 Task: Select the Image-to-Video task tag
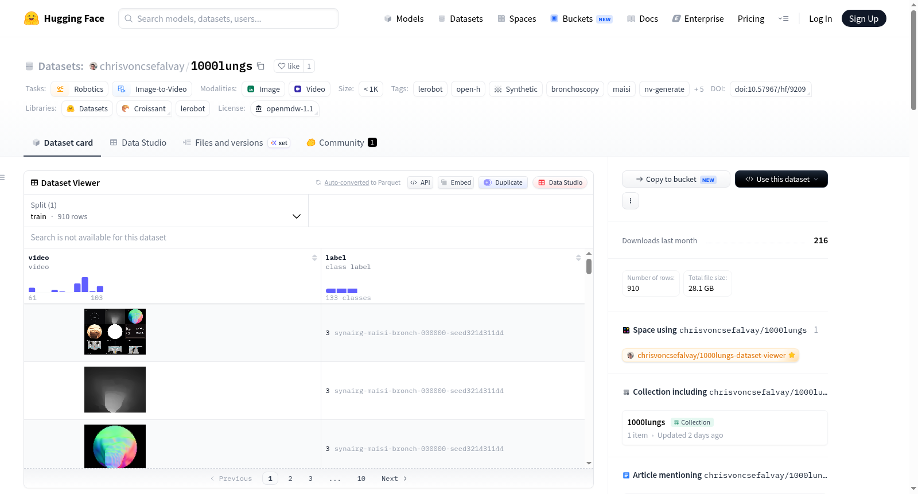tap(153, 89)
